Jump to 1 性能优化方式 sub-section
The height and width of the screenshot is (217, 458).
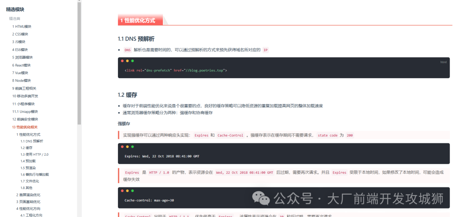(28, 135)
